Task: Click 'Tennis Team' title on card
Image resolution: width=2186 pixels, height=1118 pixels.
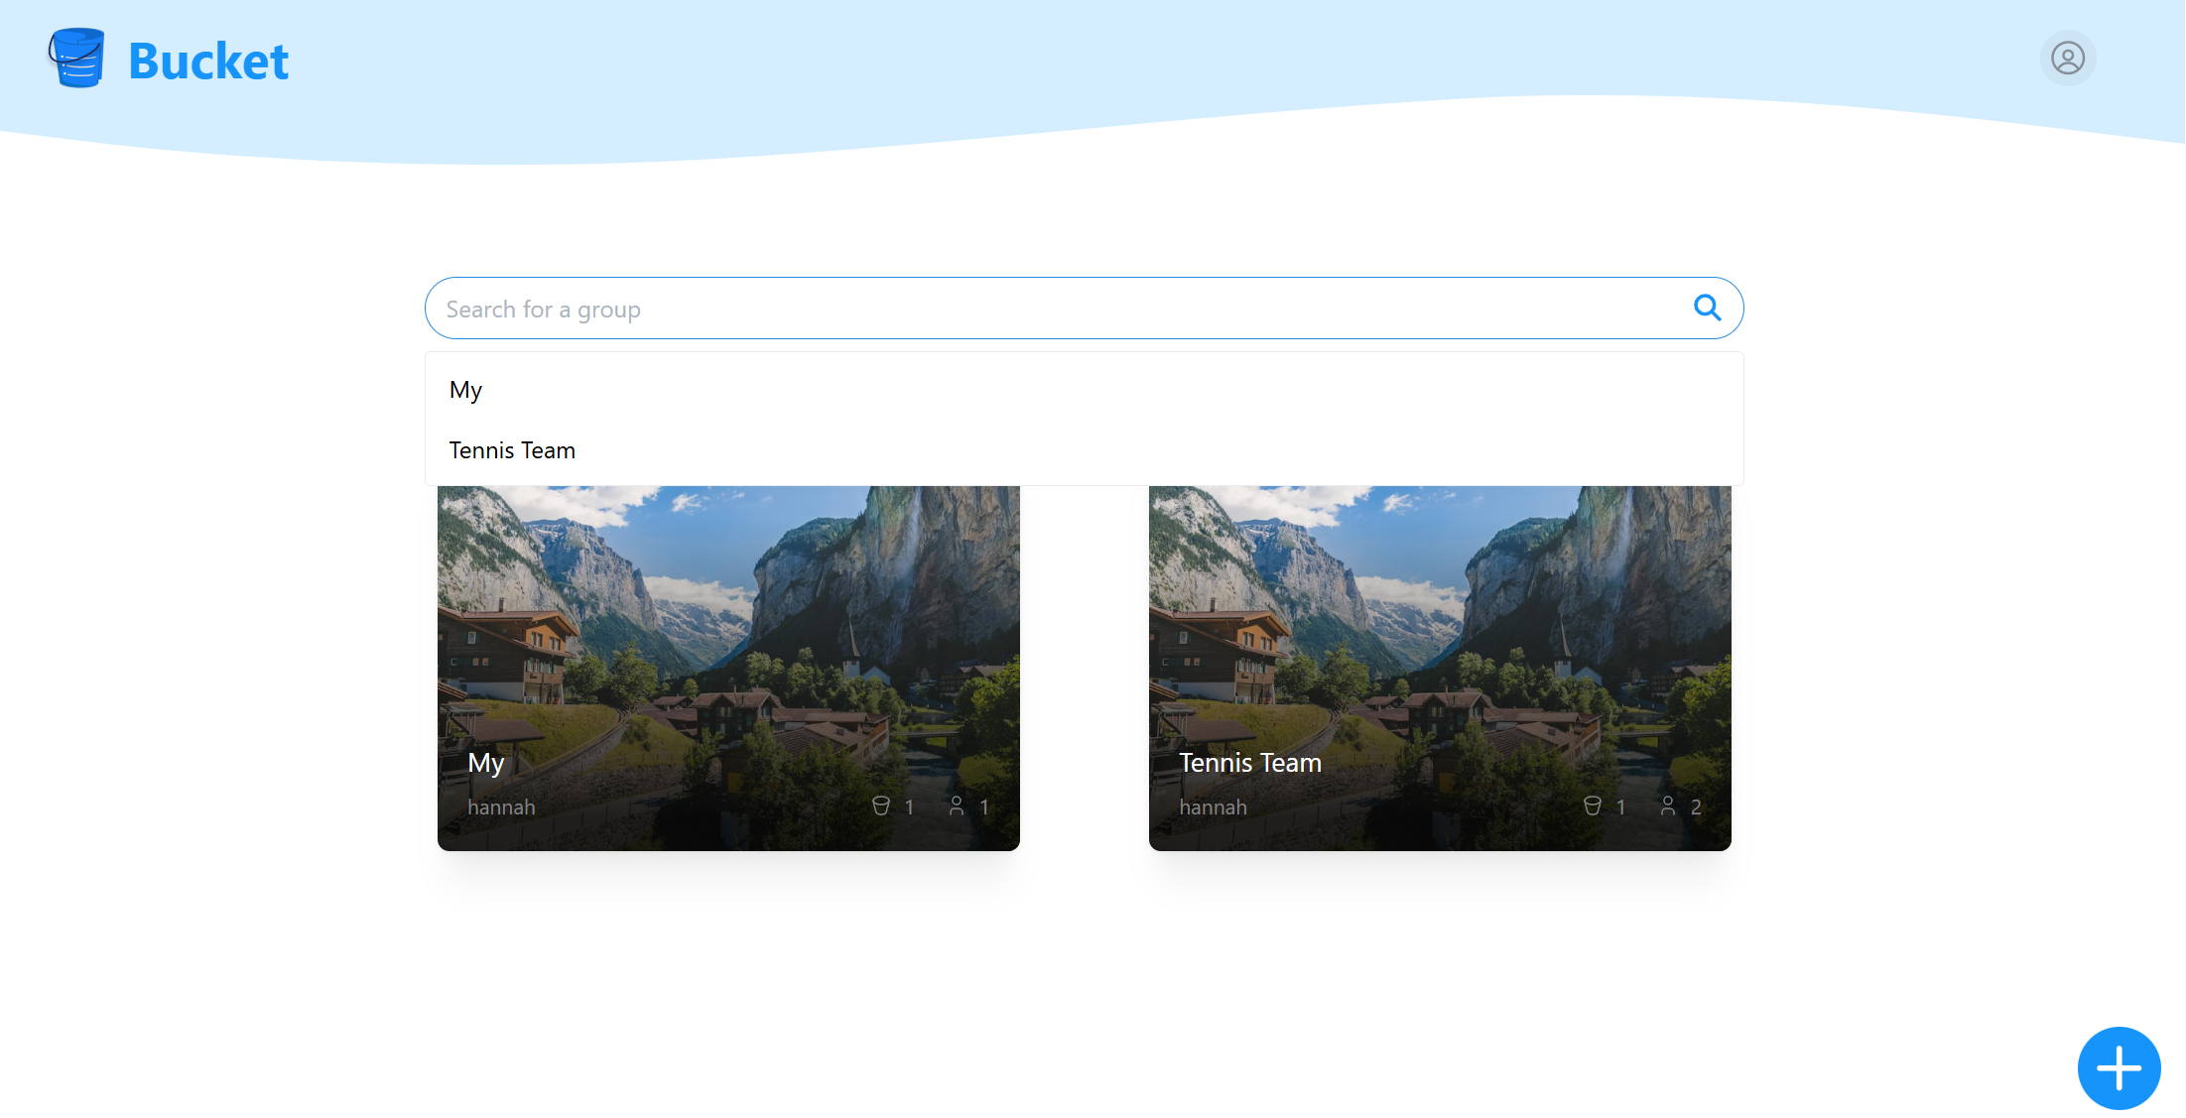Action: click(1249, 762)
